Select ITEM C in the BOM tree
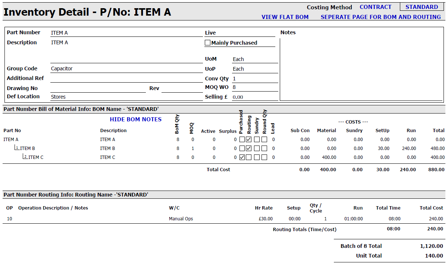 pyautogui.click(x=36, y=157)
